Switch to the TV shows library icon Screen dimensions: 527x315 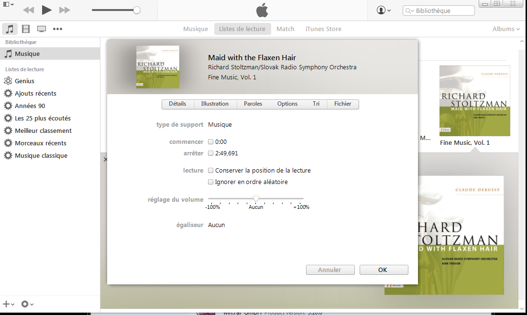pyautogui.click(x=42, y=29)
